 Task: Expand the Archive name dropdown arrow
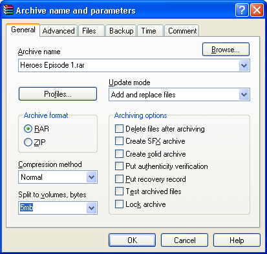click(244, 65)
